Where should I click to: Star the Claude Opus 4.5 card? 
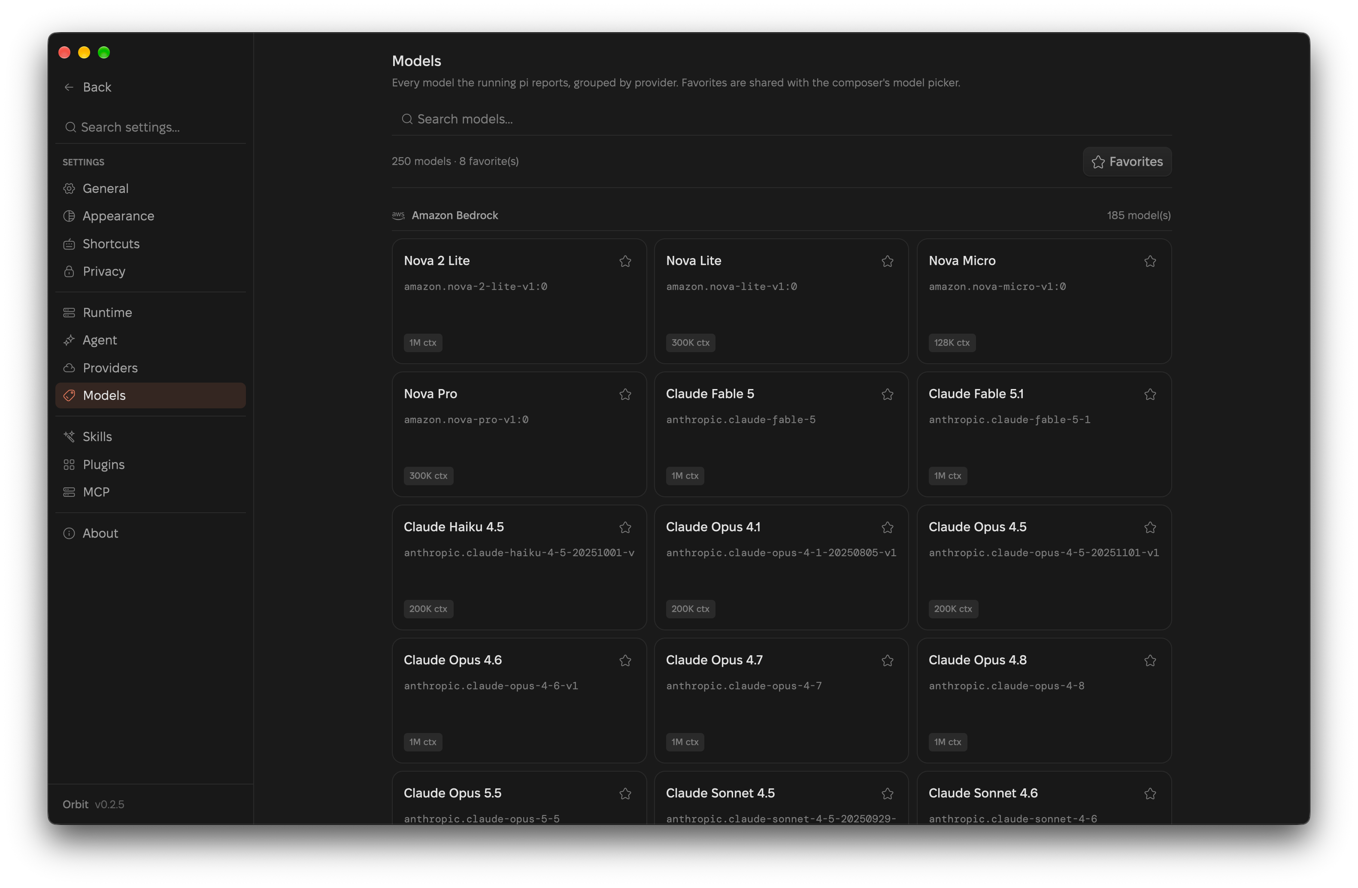coord(1150,527)
